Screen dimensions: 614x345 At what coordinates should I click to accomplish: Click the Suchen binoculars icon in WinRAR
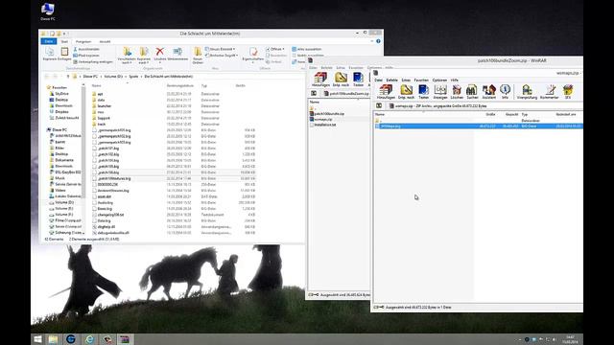(472, 92)
